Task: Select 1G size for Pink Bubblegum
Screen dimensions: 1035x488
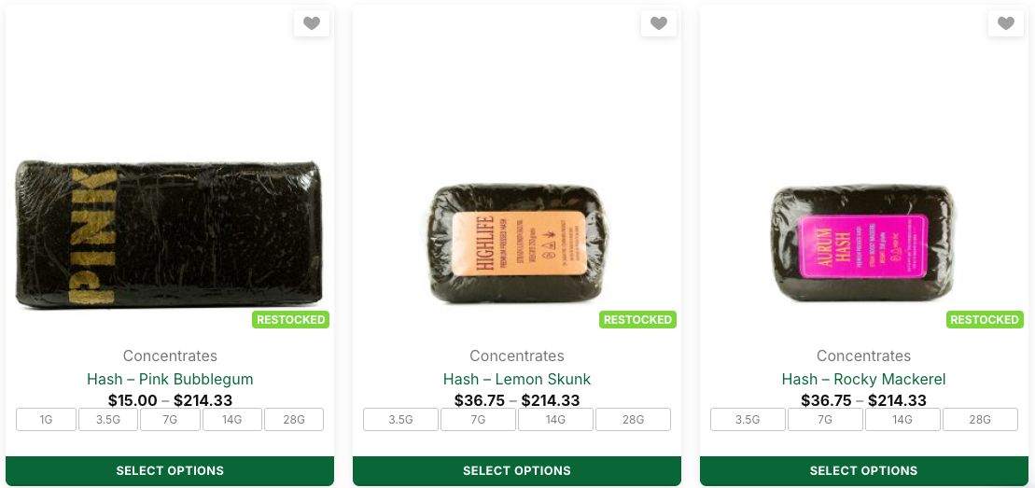Action: click(46, 420)
